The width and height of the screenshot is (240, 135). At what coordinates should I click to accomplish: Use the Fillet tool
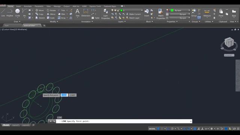click(61, 14)
